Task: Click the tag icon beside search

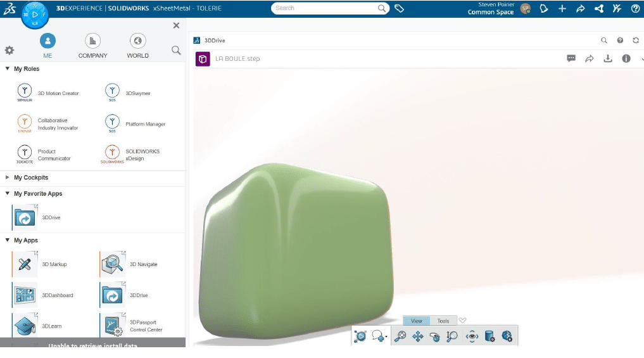Action: point(399,8)
